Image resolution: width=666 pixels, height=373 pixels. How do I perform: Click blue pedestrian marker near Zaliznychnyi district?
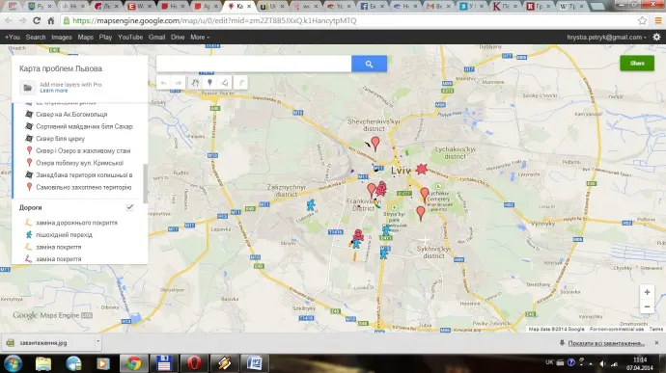(311, 205)
